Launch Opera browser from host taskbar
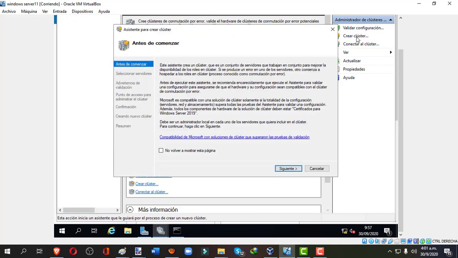The height and width of the screenshot is (258, 458). pos(73,251)
